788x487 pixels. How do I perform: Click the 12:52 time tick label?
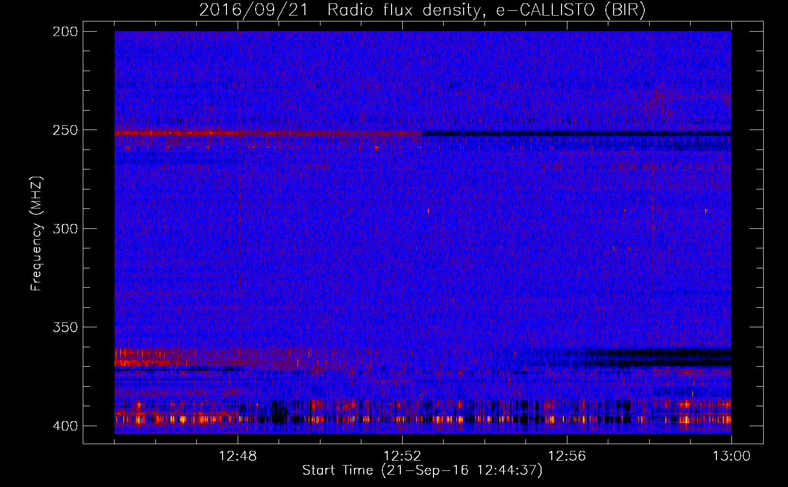click(402, 456)
